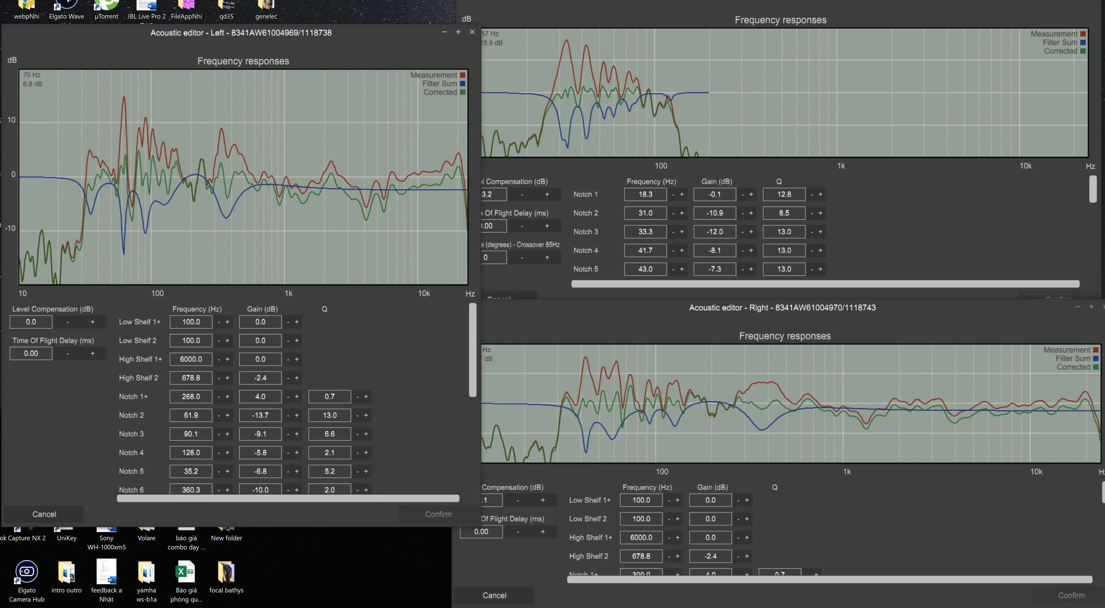Screen dimensions: 1105x608
Task: Open the webpNhi desktop icon
Action: [27, 10]
